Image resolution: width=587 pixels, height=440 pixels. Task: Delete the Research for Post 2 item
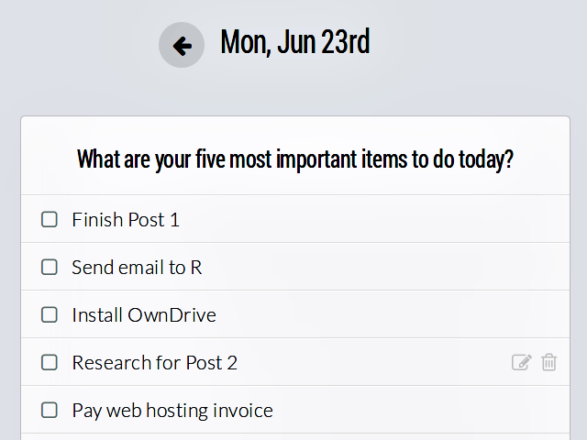[x=548, y=362]
